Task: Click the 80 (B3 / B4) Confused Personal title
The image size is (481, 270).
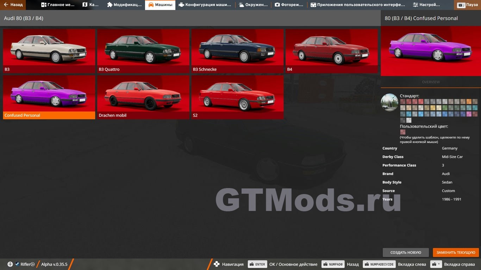Action: (421, 18)
